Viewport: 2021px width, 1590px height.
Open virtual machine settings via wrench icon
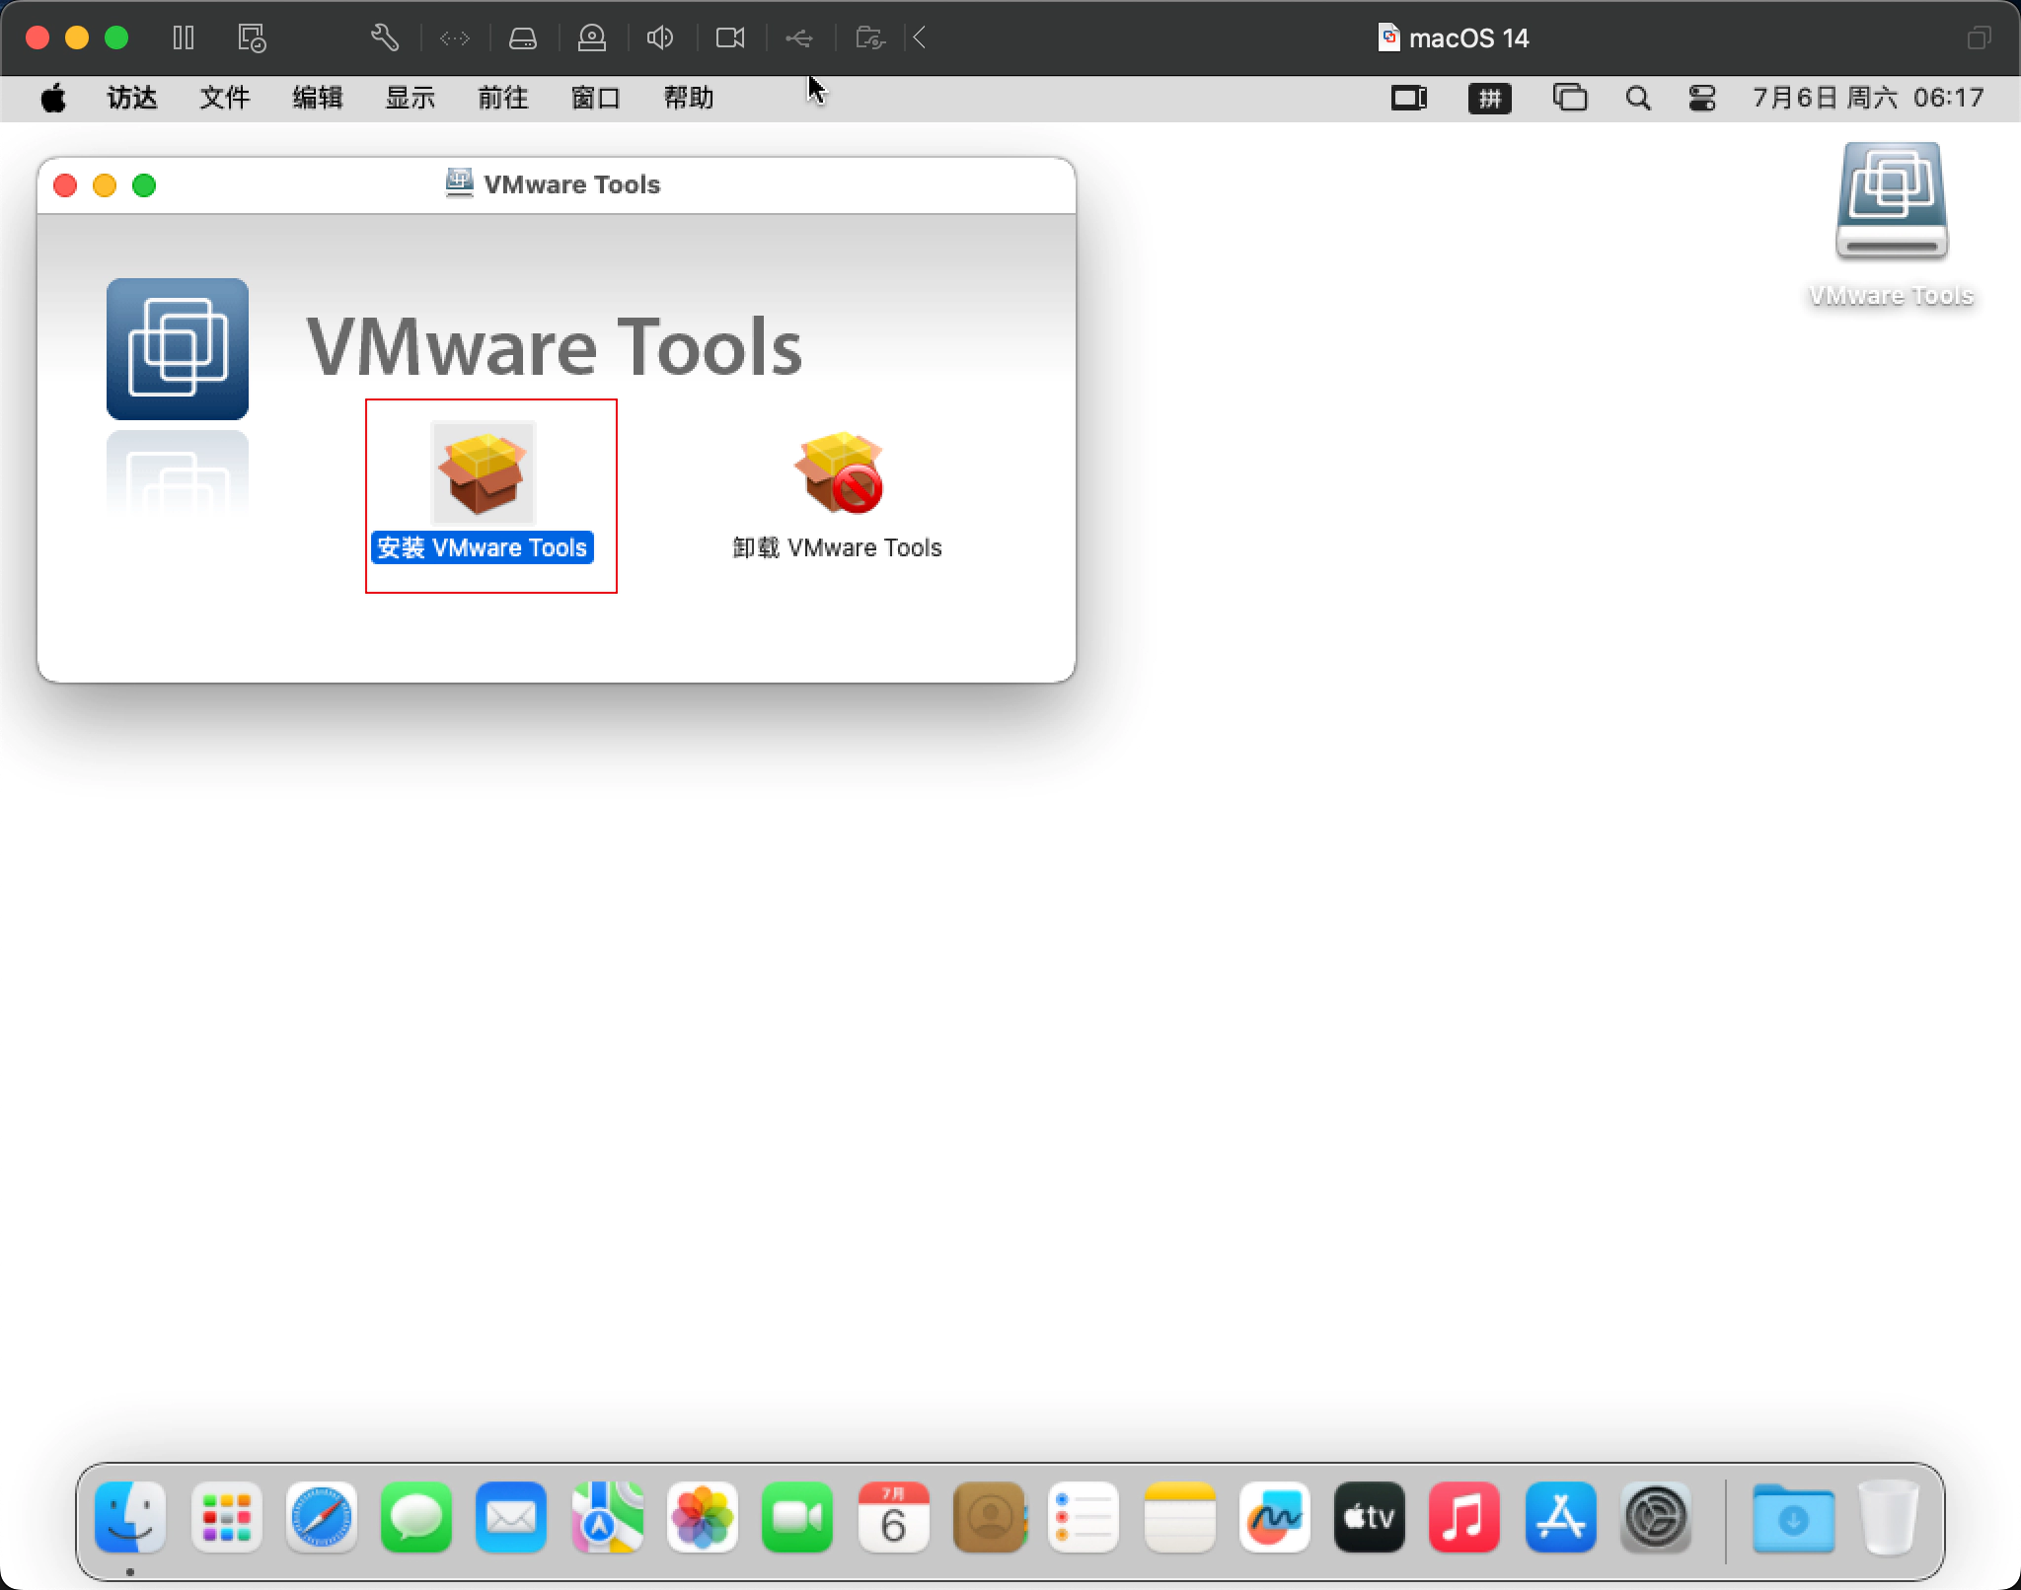point(385,37)
